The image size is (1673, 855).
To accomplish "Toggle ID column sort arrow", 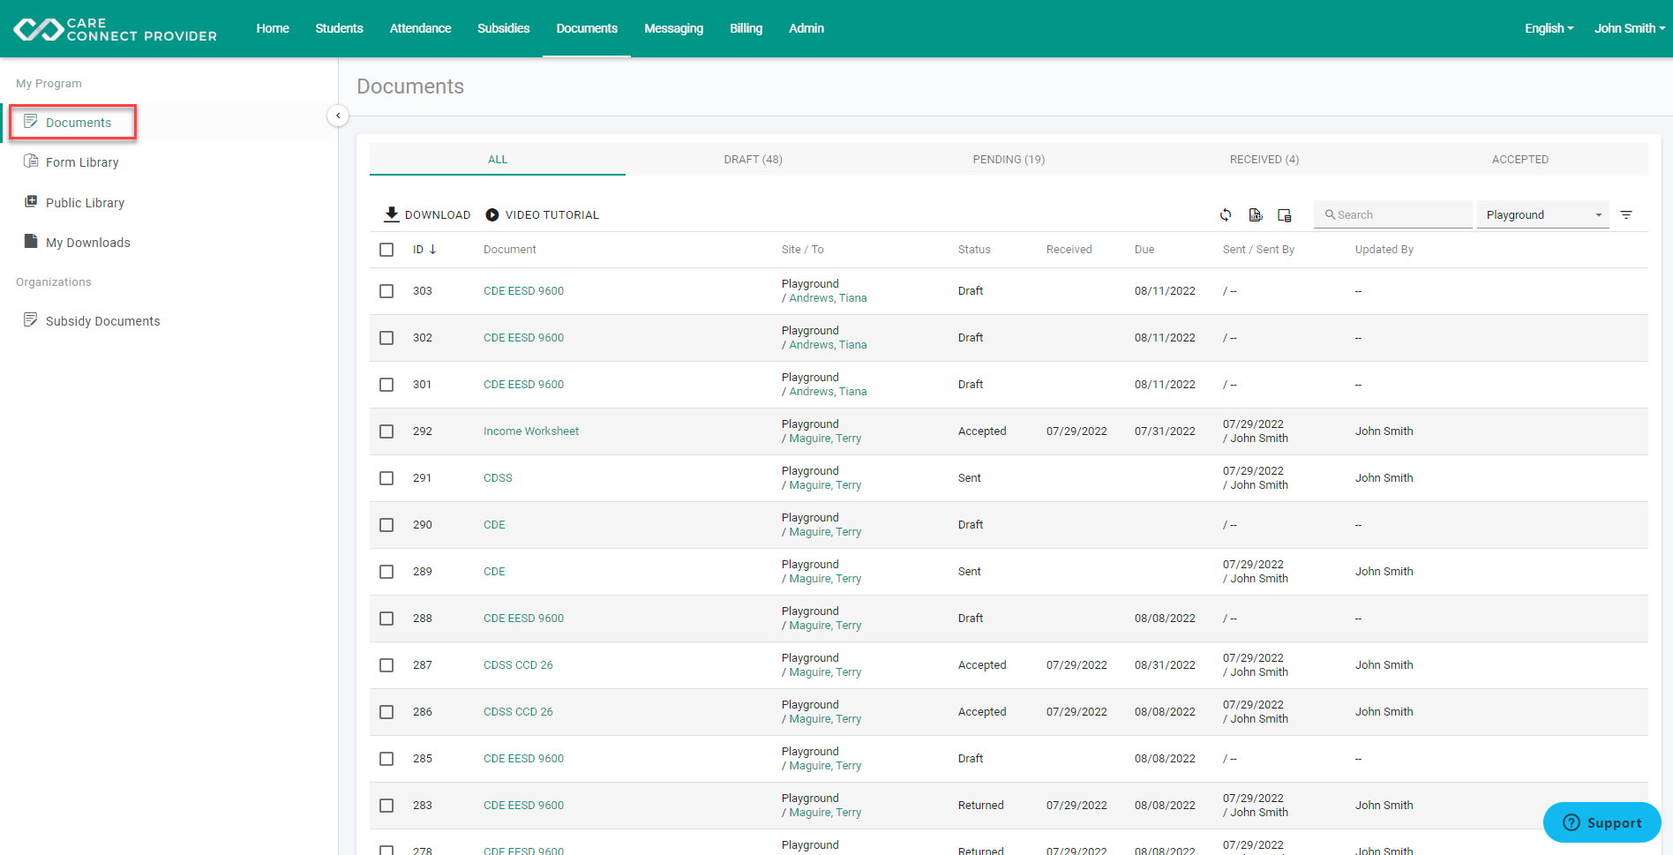I will click(x=433, y=250).
